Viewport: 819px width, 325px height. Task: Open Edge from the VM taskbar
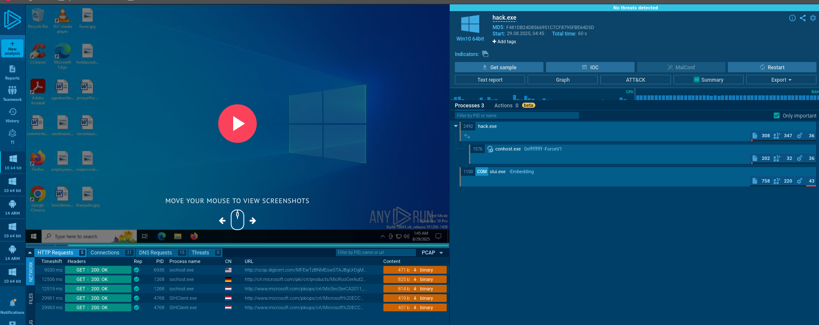click(162, 236)
